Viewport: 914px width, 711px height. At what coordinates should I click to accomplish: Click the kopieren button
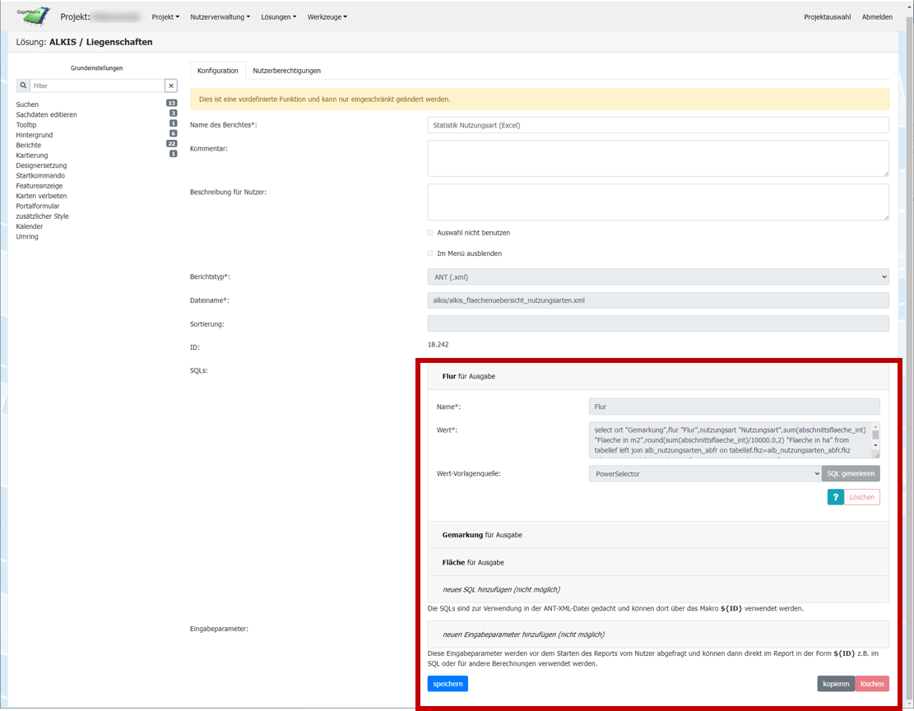tap(836, 684)
